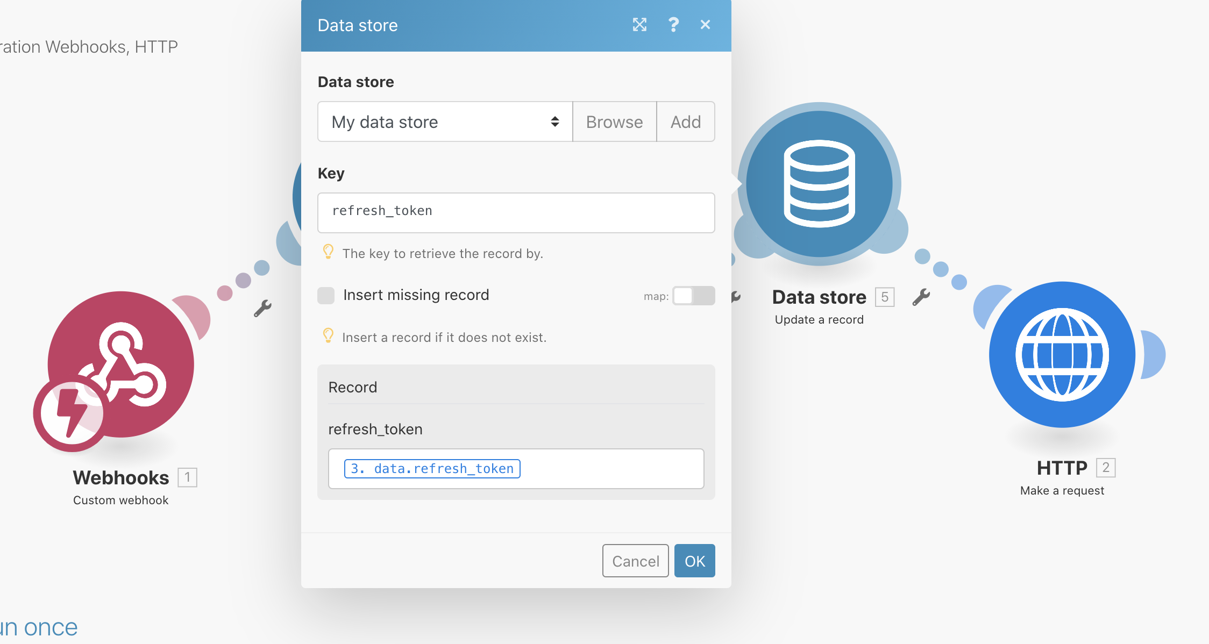Click the Browse button

pos(614,122)
